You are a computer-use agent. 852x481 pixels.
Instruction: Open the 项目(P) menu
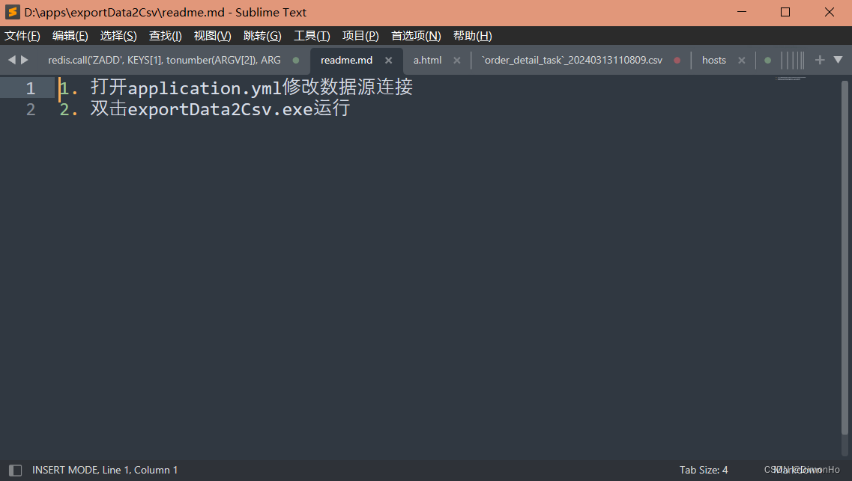click(x=360, y=36)
